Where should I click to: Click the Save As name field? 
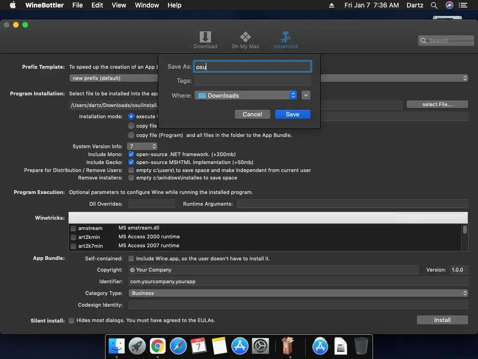[253, 66]
